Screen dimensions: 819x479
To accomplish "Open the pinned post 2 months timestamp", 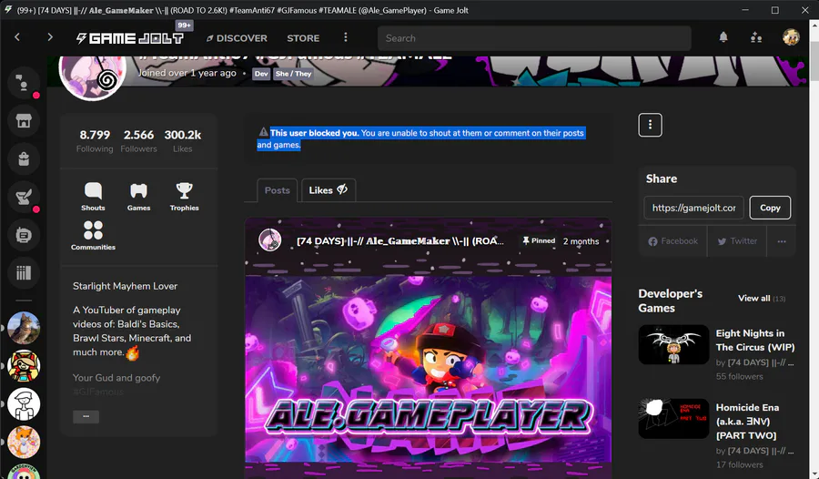I will (581, 241).
